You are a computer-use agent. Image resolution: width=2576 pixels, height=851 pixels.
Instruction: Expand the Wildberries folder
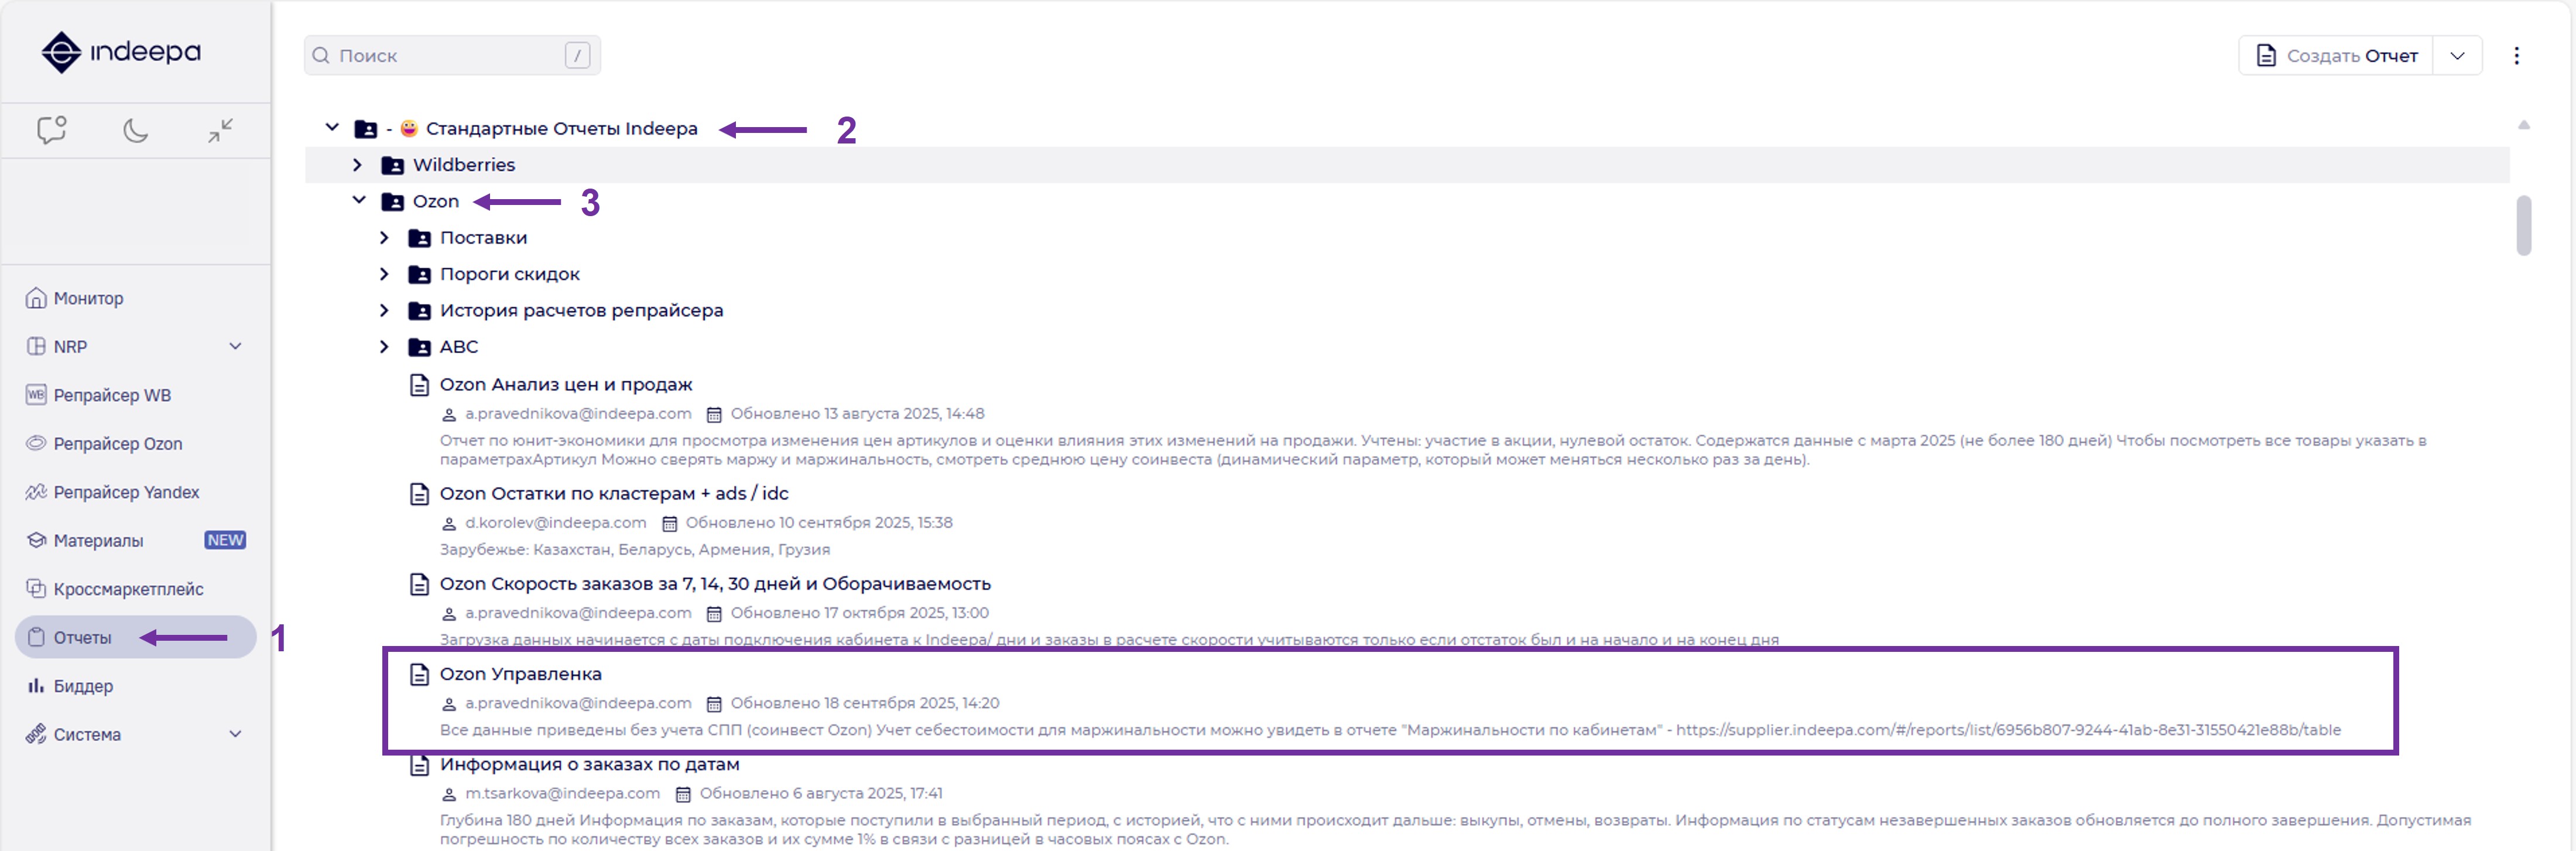[357, 165]
